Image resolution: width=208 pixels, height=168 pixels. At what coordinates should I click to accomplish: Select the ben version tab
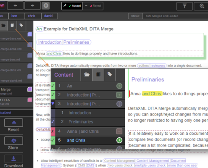click(x=16, y=16)
